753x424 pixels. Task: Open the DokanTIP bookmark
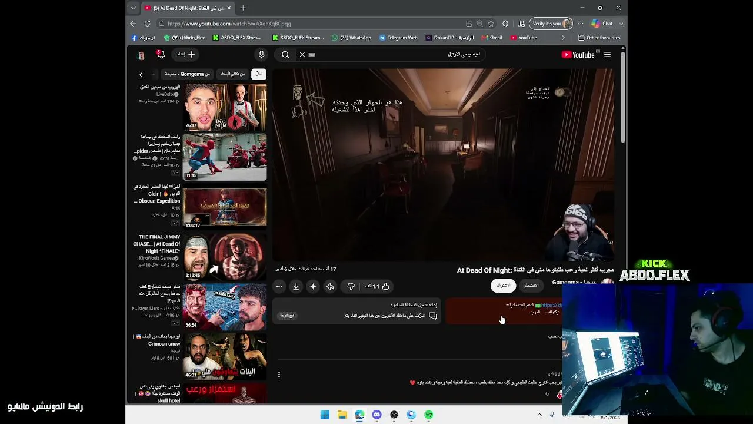point(449,38)
